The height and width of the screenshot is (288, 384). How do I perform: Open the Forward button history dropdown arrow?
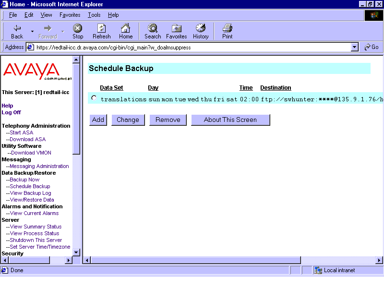(63, 31)
